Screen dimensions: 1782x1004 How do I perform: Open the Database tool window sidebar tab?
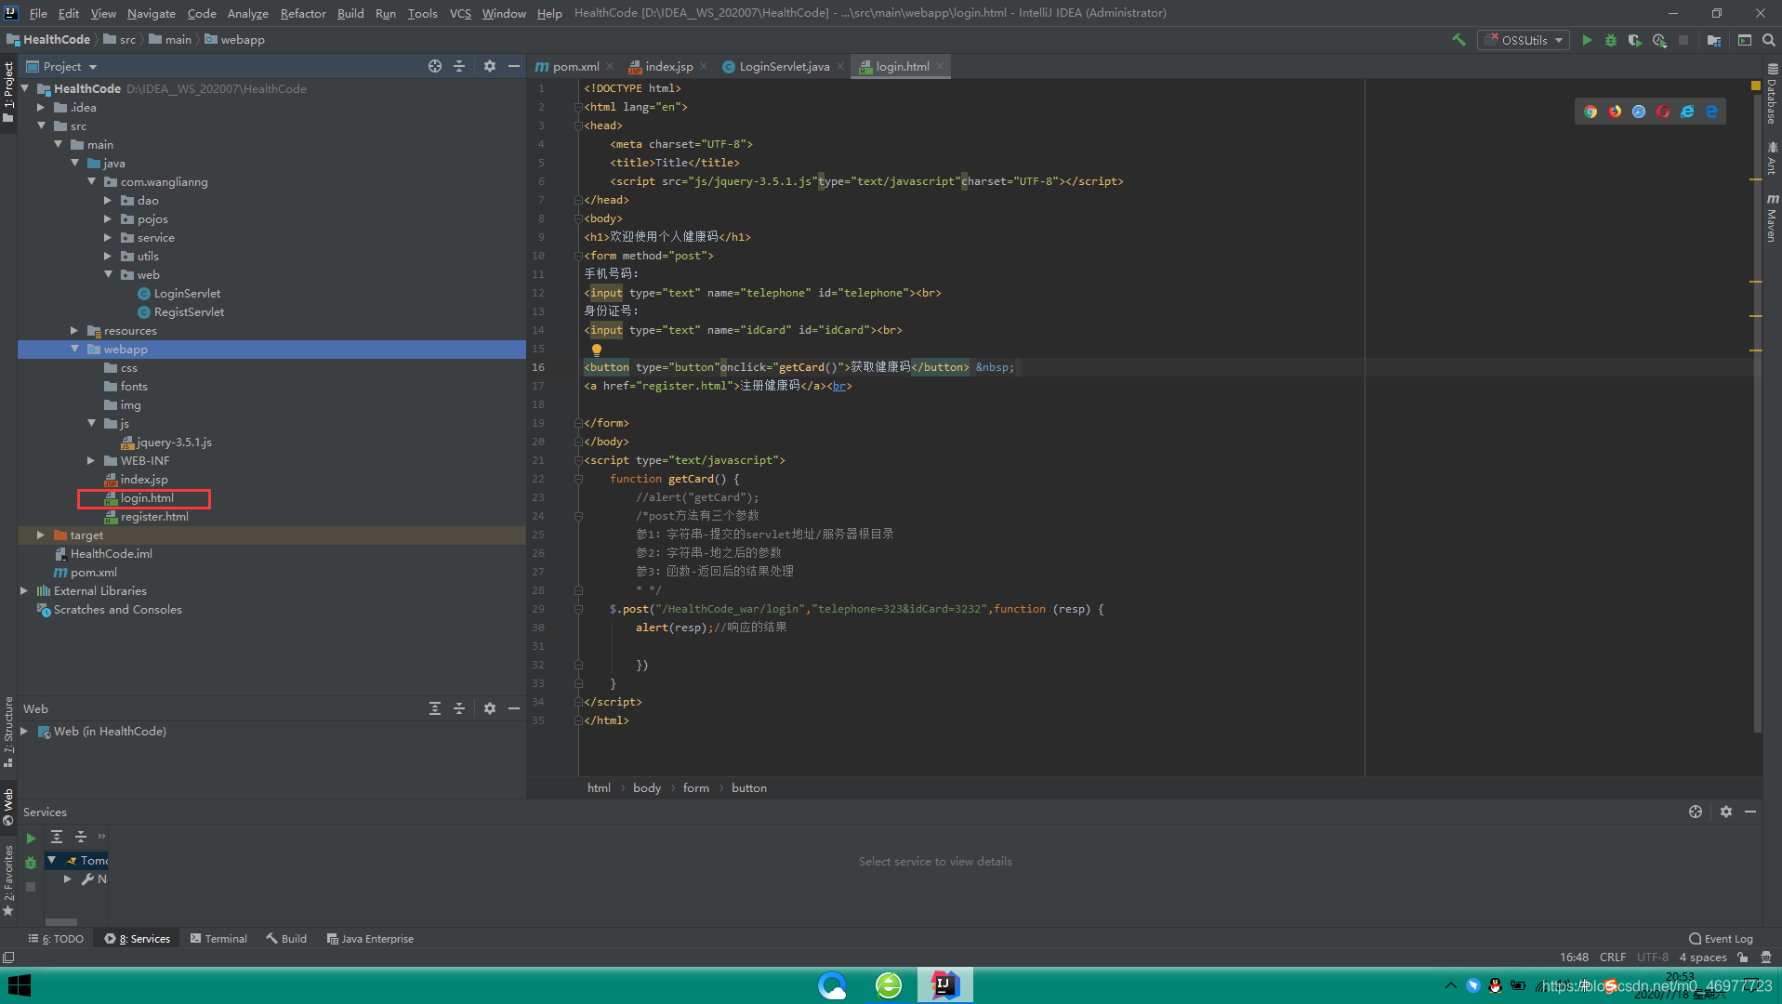1772,95
